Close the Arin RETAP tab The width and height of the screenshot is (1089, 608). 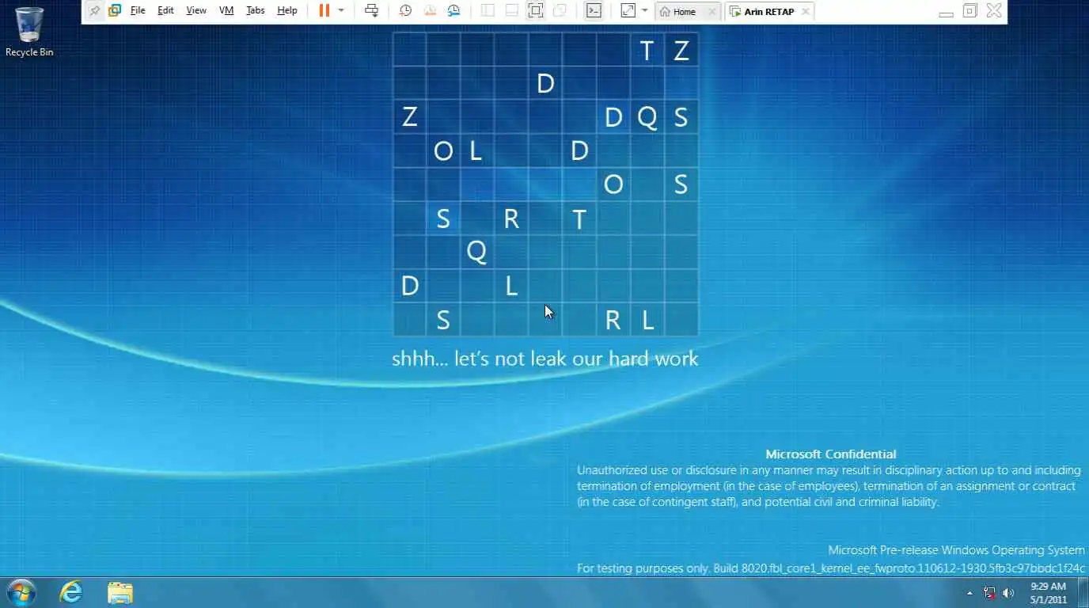pos(806,12)
